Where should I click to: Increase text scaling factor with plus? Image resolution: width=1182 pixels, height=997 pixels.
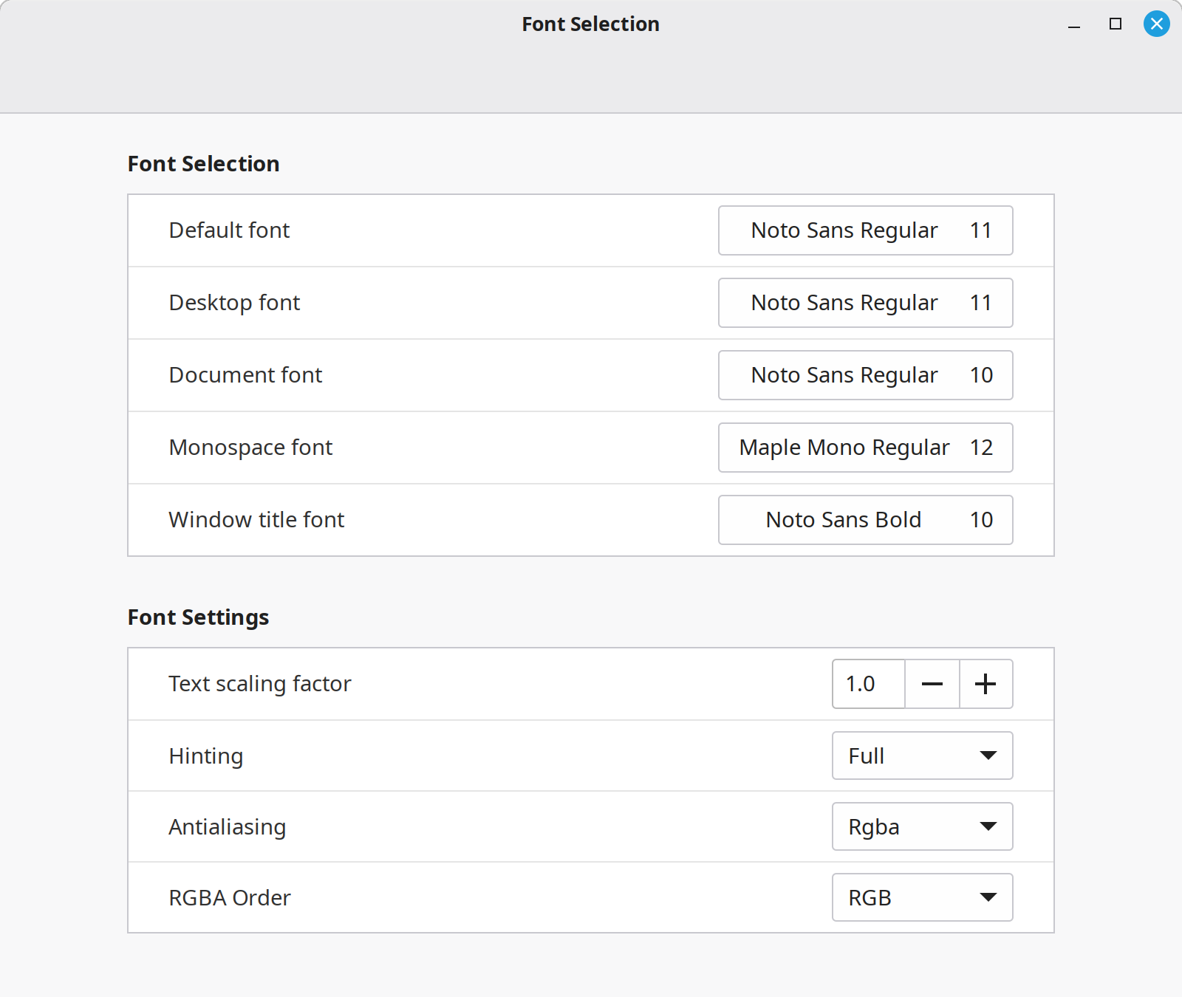tap(985, 684)
